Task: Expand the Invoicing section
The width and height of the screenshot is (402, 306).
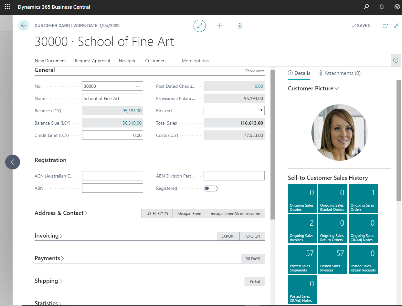Action: [48, 236]
